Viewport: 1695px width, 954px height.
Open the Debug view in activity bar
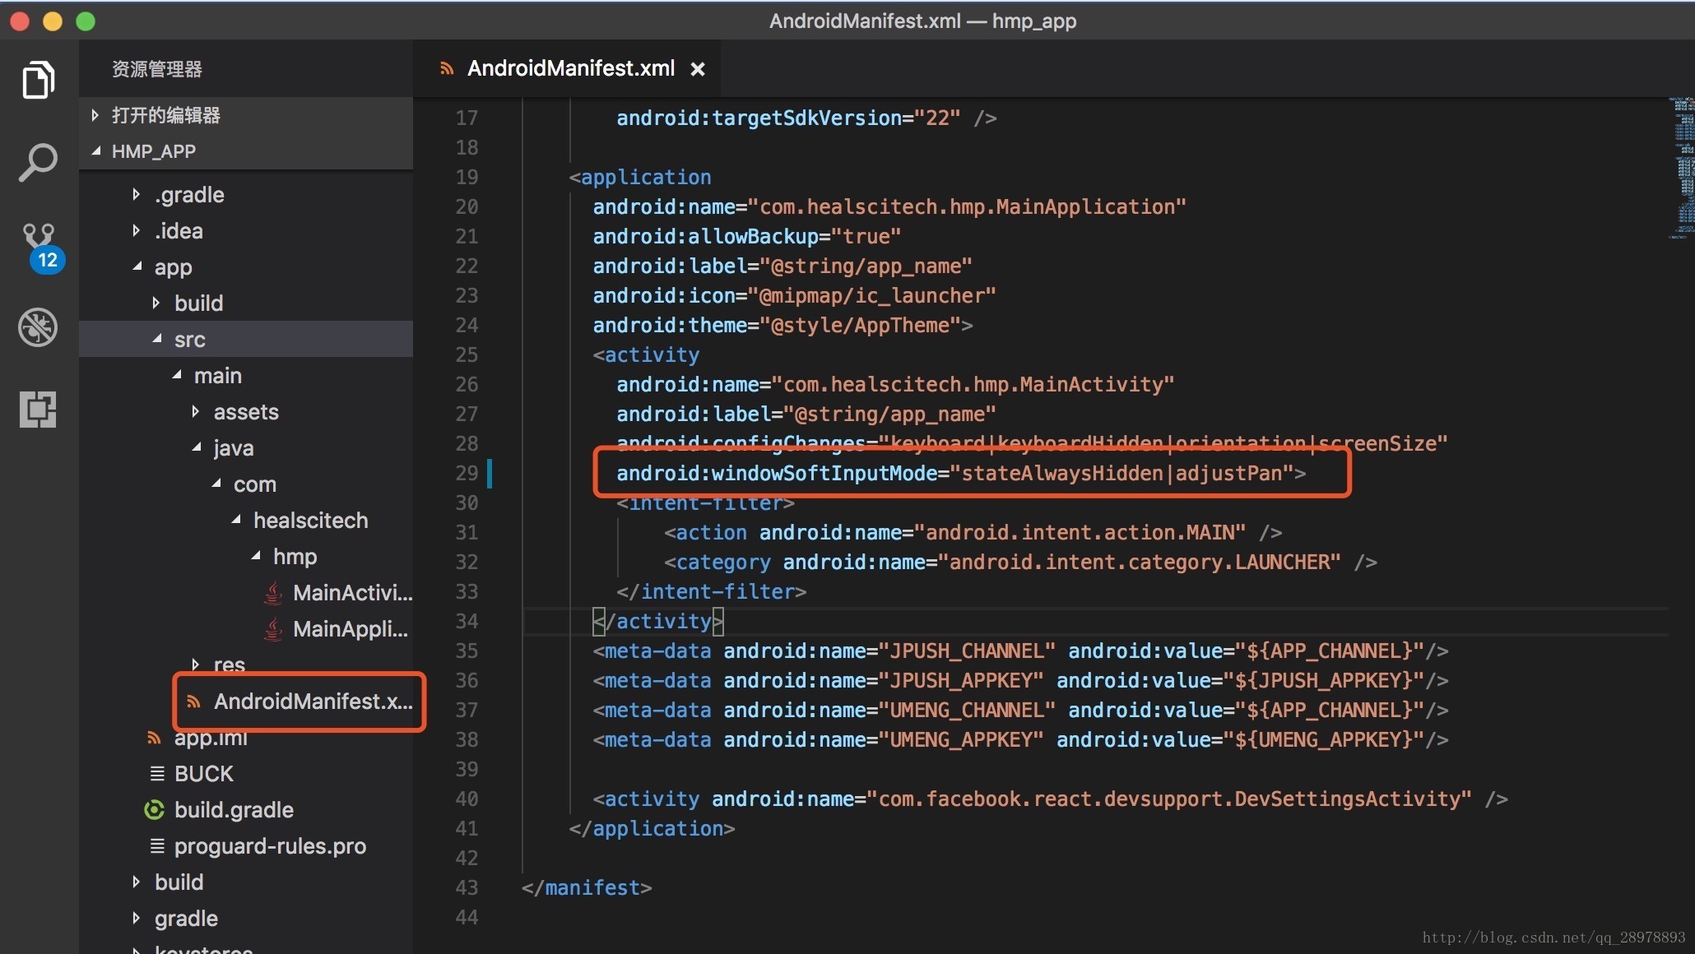pyautogui.click(x=38, y=327)
